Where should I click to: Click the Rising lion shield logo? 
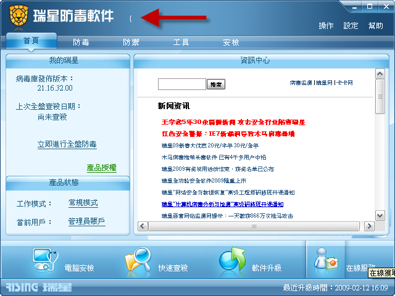pyautogui.click(x=19, y=15)
